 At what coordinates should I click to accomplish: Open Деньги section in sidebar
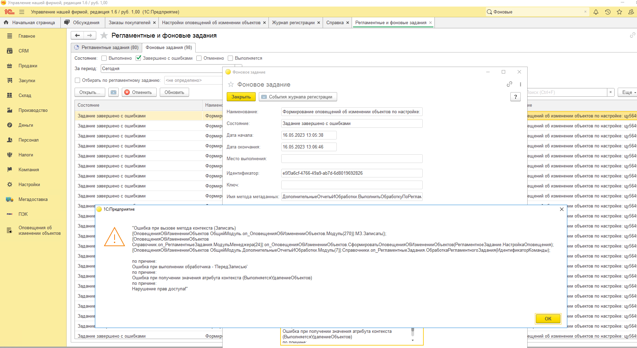26,125
